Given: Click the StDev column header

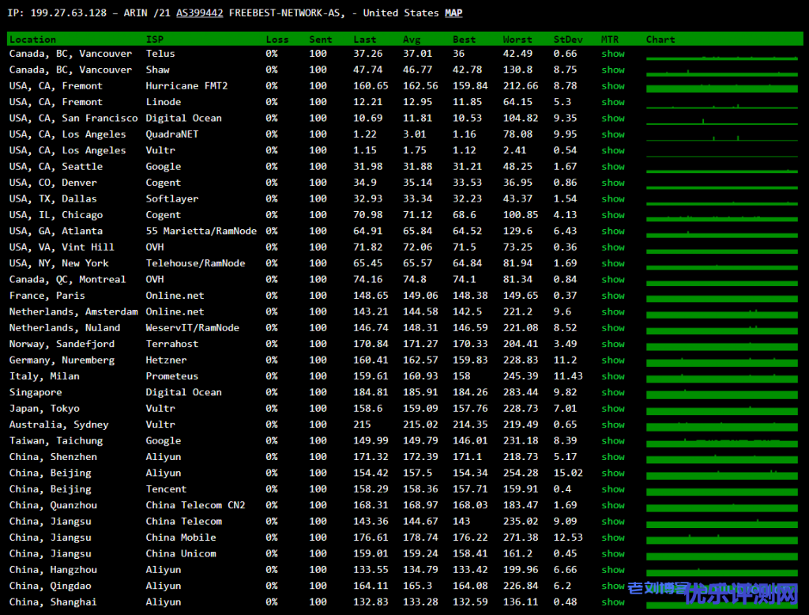Looking at the screenshot, I should [564, 39].
